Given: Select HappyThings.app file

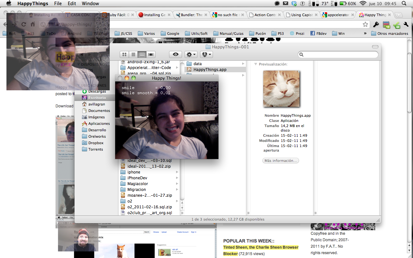Looking at the screenshot, I should pyautogui.click(x=215, y=69).
